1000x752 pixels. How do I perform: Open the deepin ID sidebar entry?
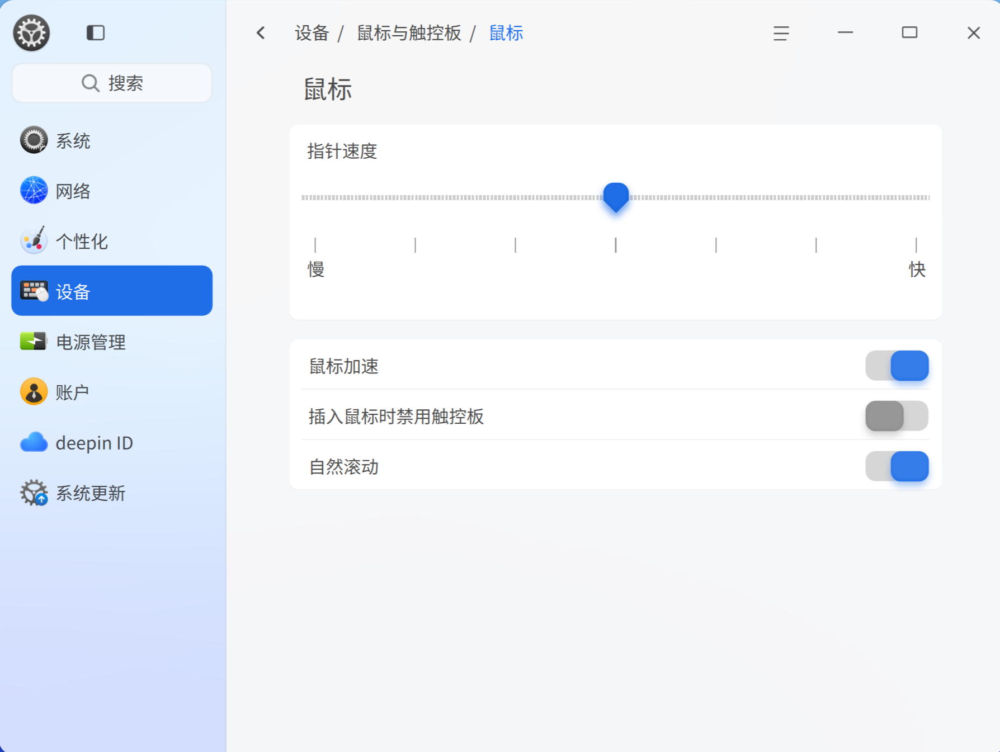pyautogui.click(x=112, y=442)
